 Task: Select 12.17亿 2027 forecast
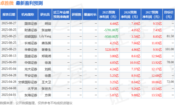click(156, 69)
